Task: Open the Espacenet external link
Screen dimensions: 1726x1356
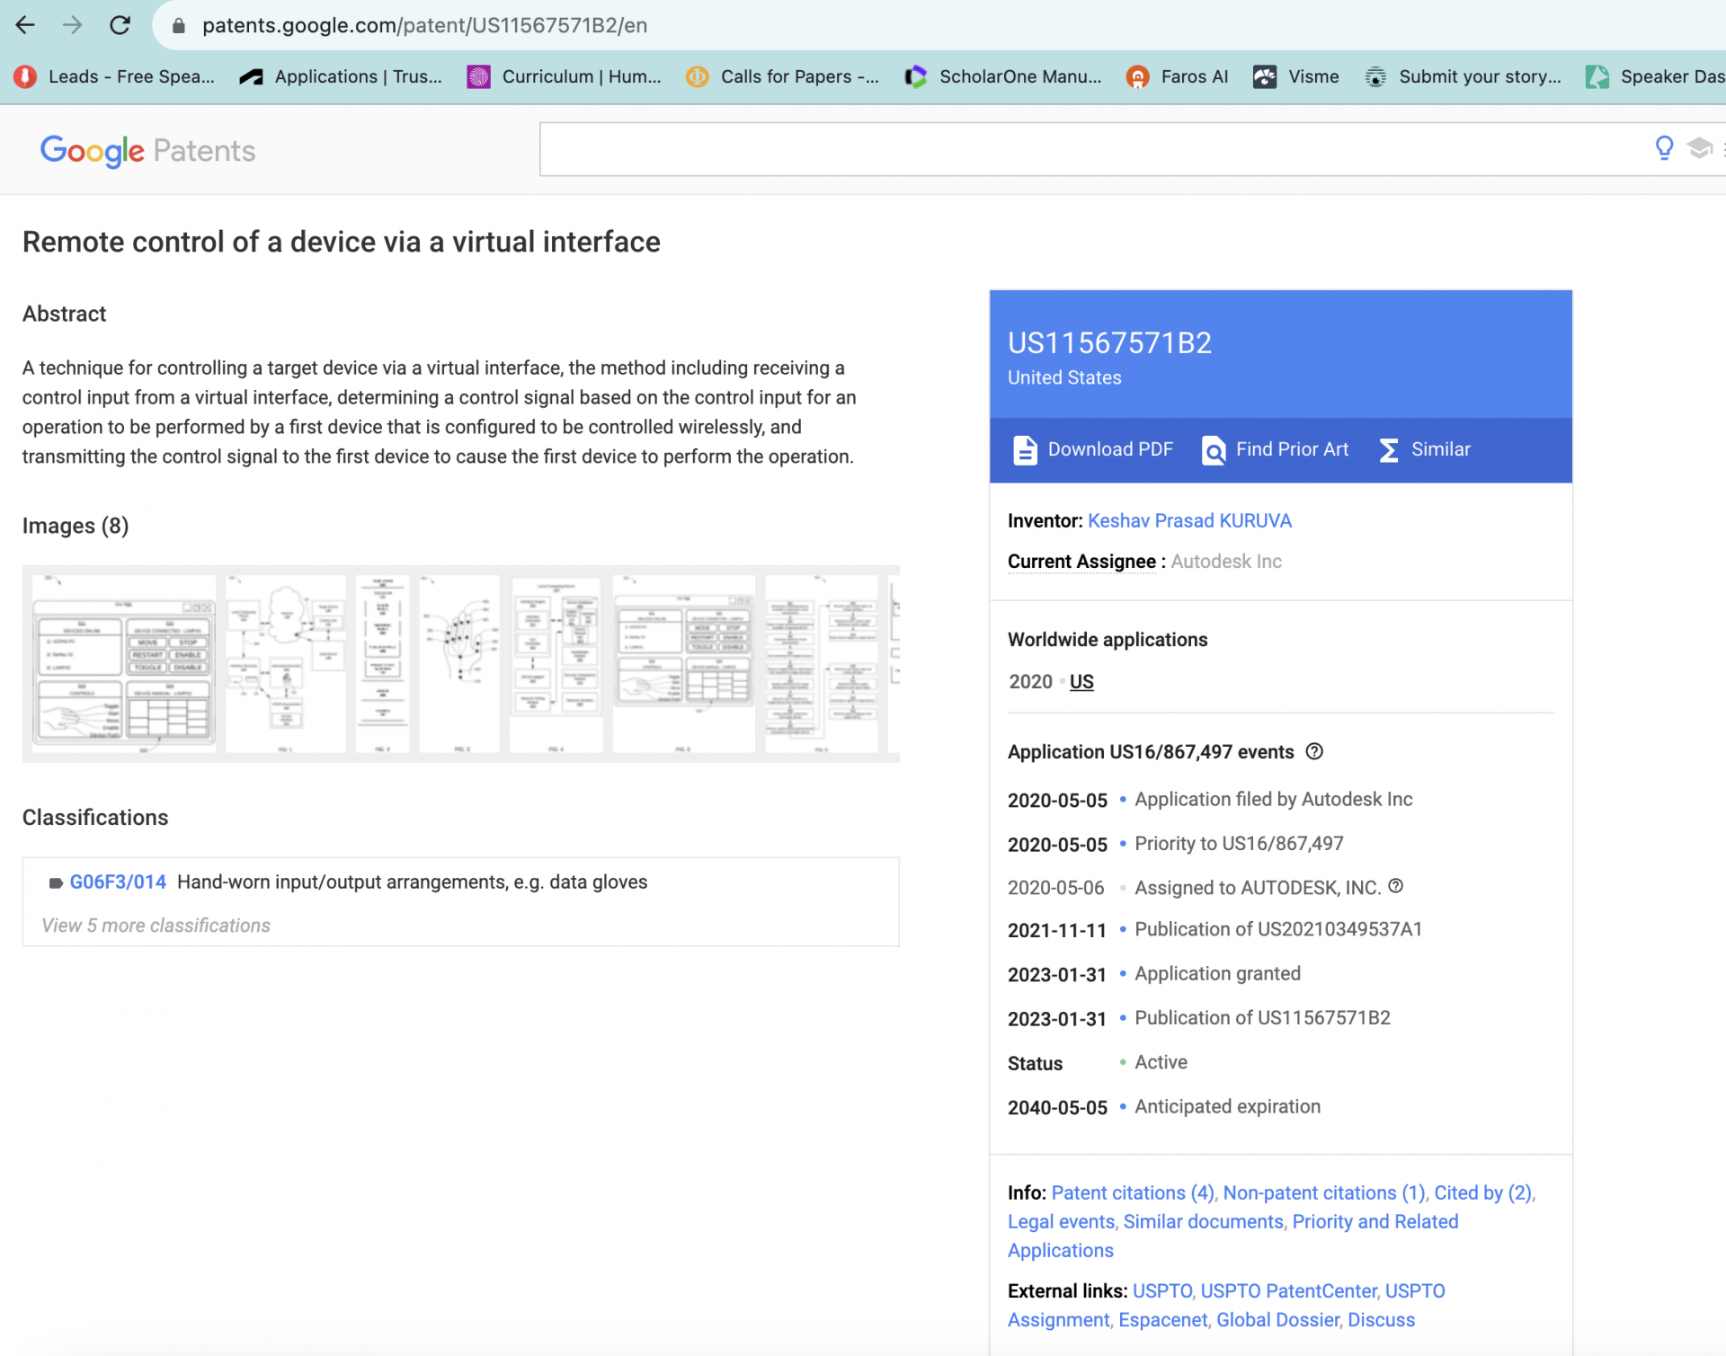Action: (1163, 1320)
